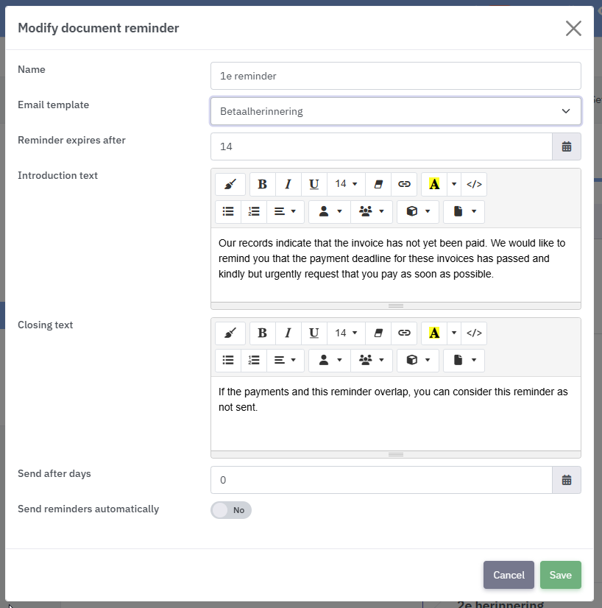The width and height of the screenshot is (602, 608).
Task: Underline text in the Introduction editor
Action: 314,184
